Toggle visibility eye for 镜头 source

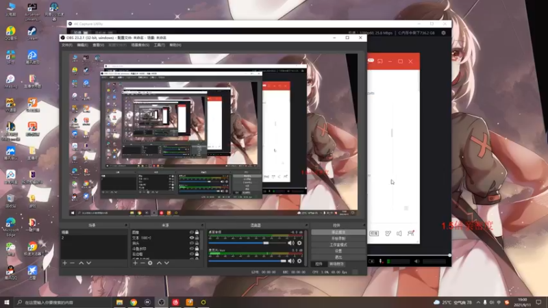(x=192, y=244)
